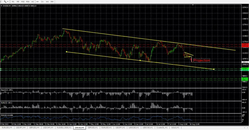
Task: Select the lower channel trendline left end handle
Action: point(66,52)
